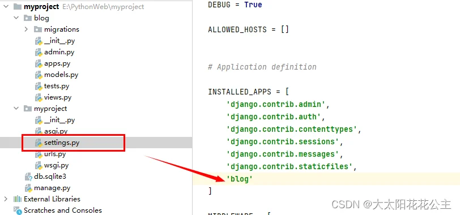Click the manage.py Python file icon
This screenshot has height=215, width=460.
[x=28, y=188]
